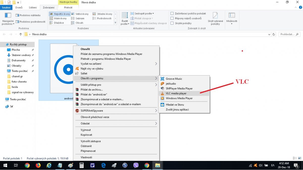Toggle Podokno náhledu pane

[28, 15]
